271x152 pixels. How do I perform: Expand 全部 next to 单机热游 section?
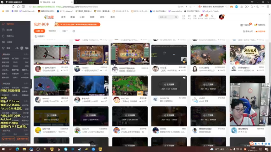(x=26, y=83)
